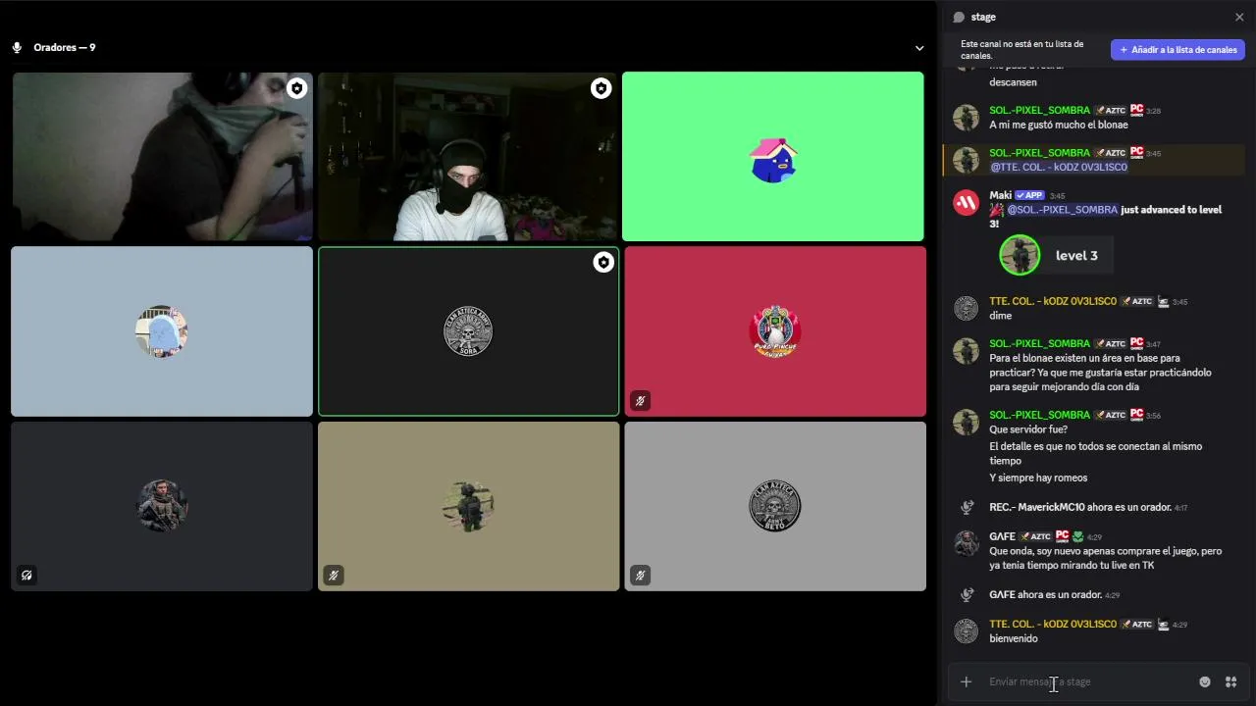Viewport: 1256px width, 706px height.
Task: Click AZTC tag next to GAFE
Action: [1035, 536]
